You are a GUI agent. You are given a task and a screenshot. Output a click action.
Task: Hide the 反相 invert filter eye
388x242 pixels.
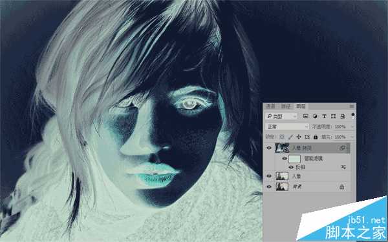pos(291,167)
